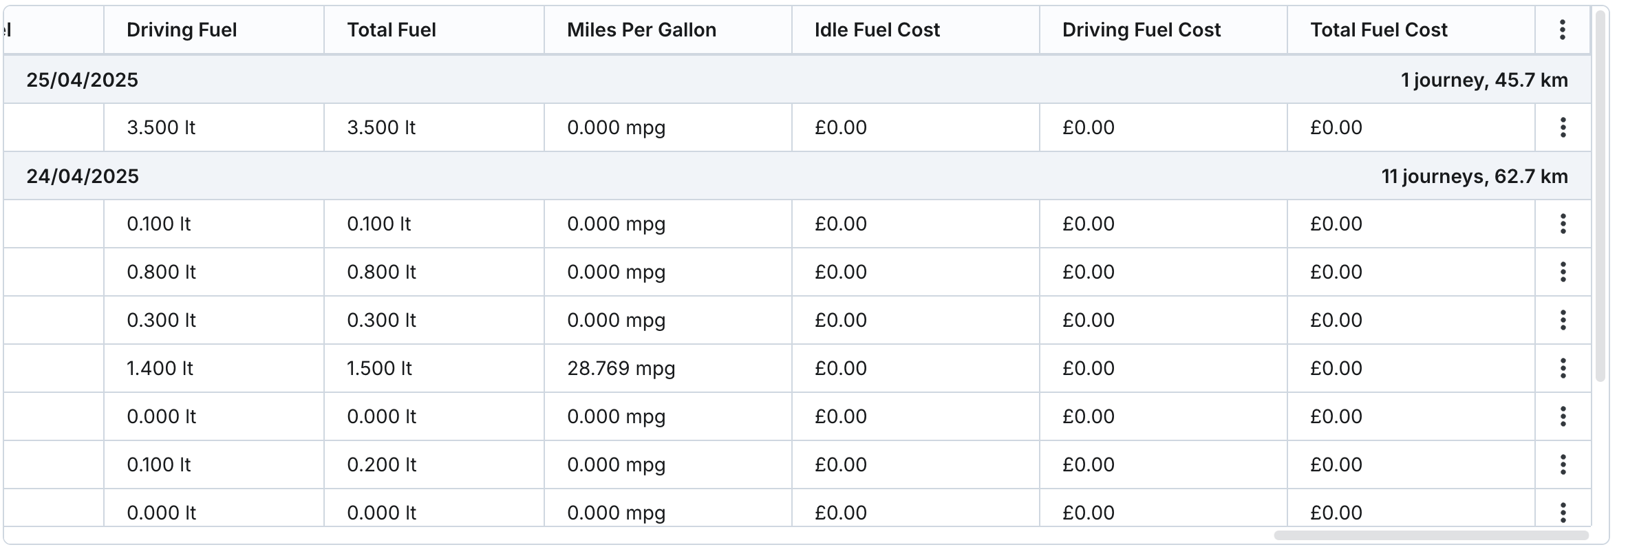Sort by Driving Fuel column header
This screenshot has width=1628, height=556.
tap(182, 30)
